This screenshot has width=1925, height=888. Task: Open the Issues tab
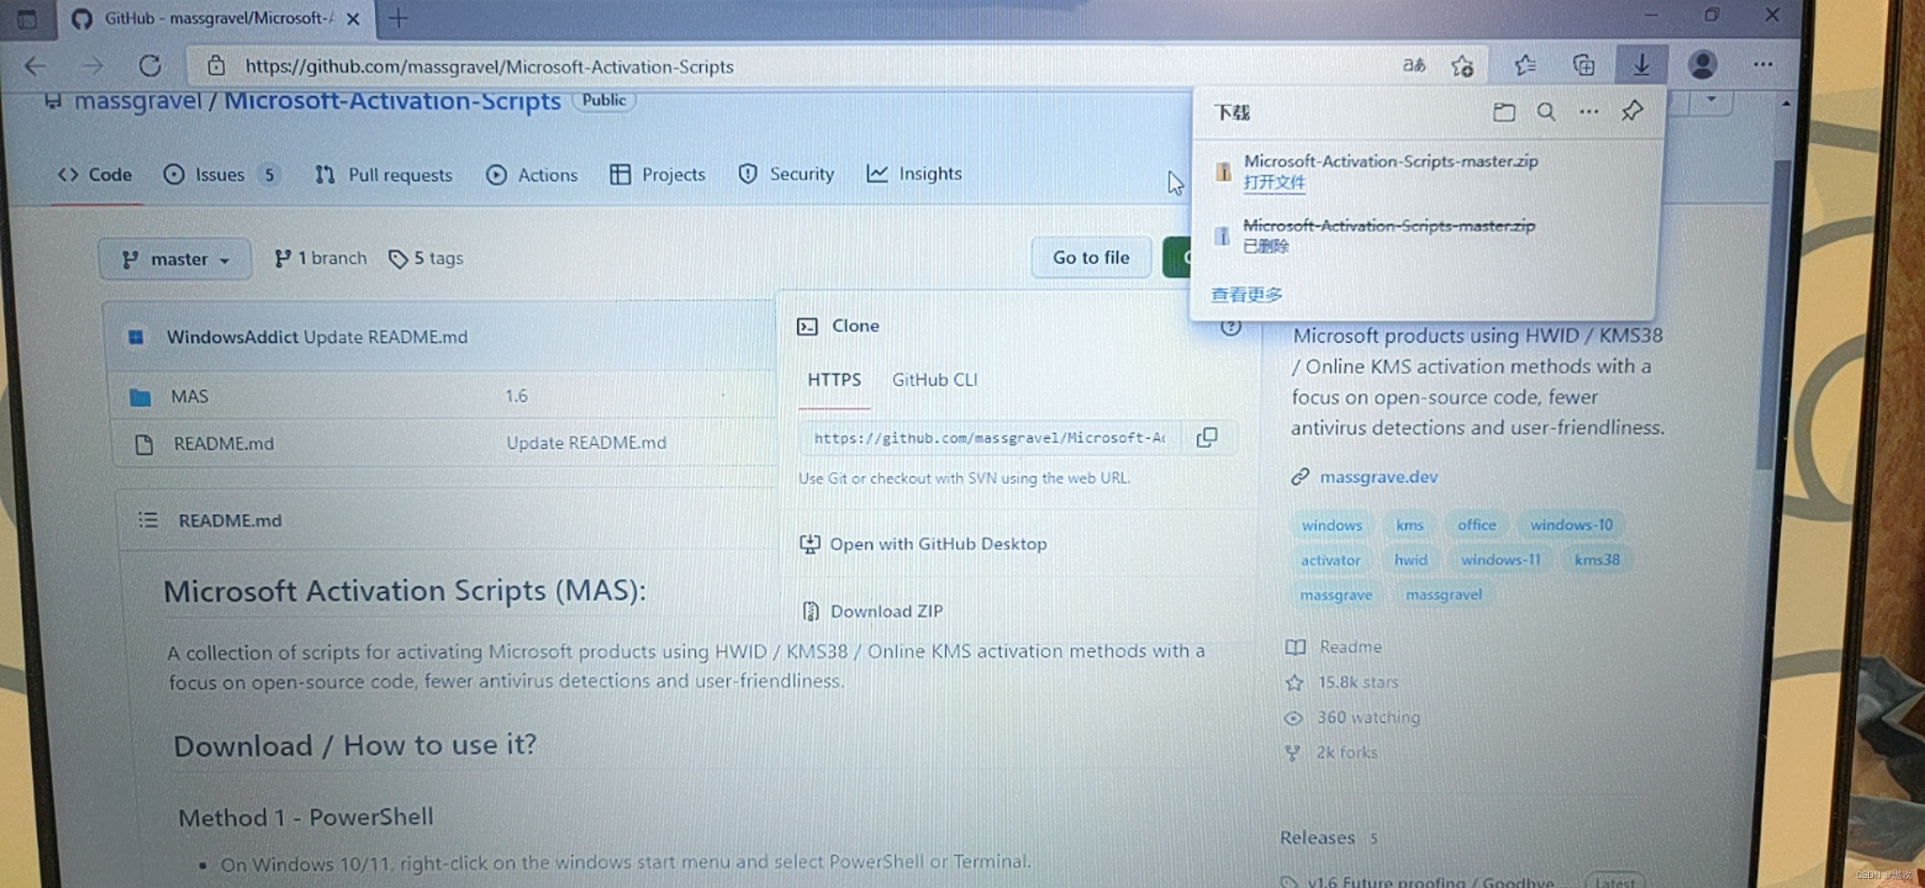pyautogui.click(x=221, y=174)
